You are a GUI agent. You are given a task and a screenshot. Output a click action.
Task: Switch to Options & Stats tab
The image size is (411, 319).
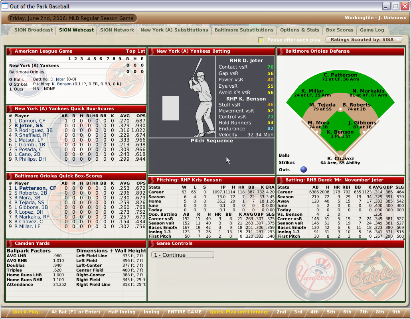point(300,30)
